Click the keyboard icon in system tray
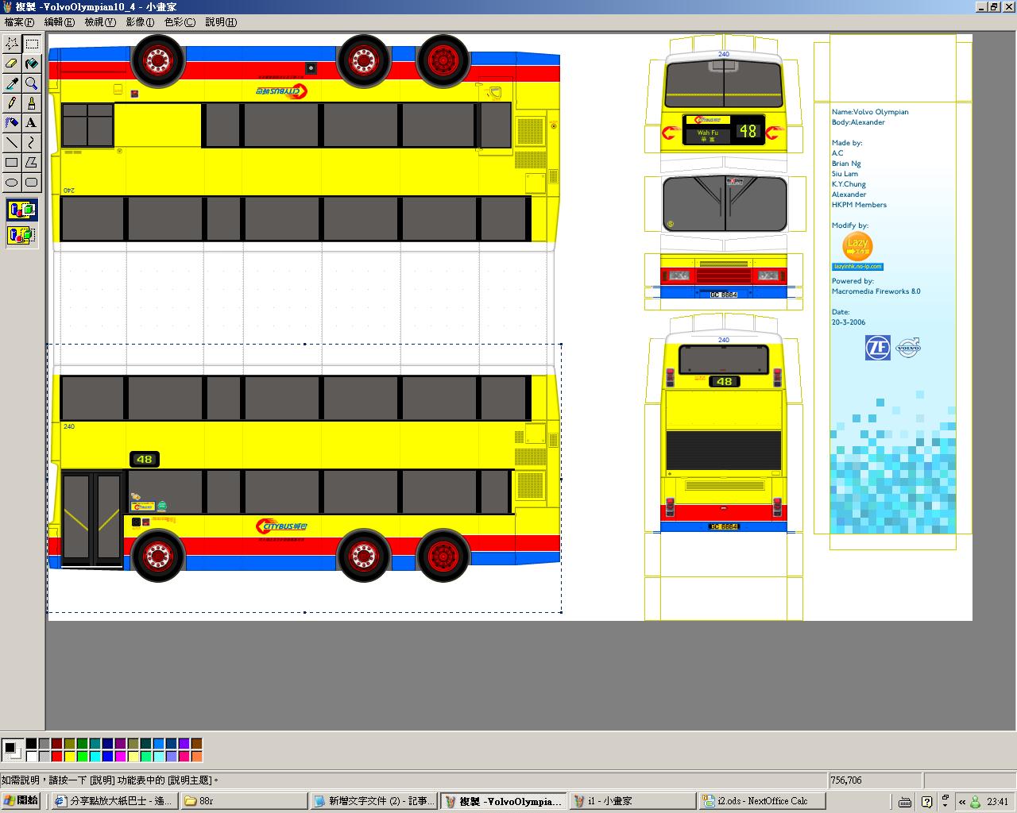Screen dimensions: 1017x813 coord(904,801)
